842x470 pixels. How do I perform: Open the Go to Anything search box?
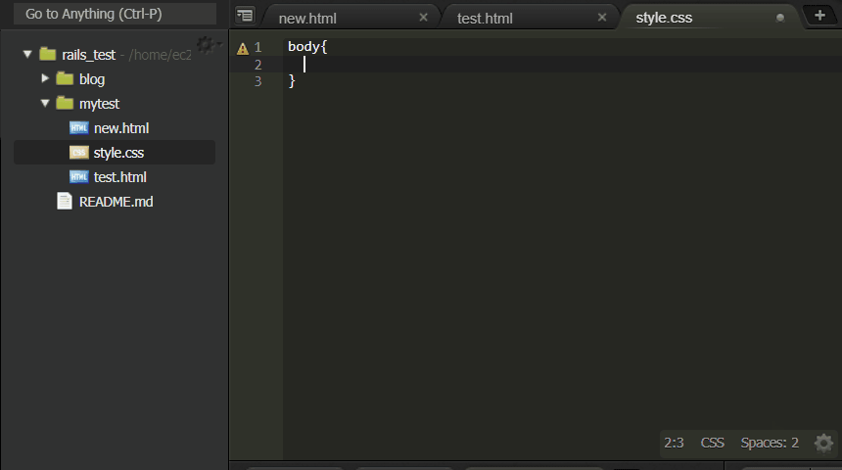(115, 14)
